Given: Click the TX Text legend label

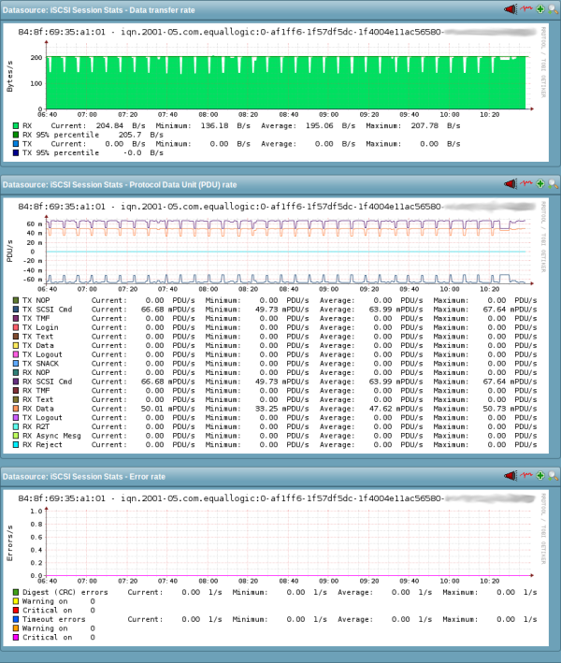Looking at the screenshot, I should 38,337.
